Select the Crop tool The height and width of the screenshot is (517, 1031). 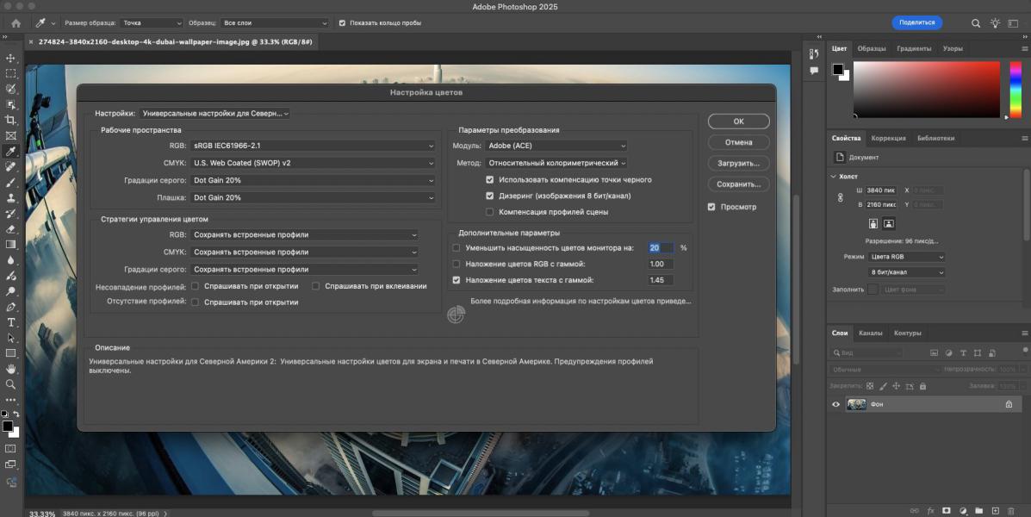coord(11,120)
